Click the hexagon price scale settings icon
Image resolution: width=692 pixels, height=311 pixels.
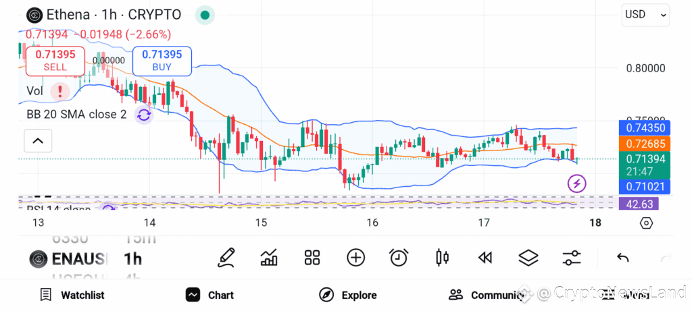pos(645,223)
